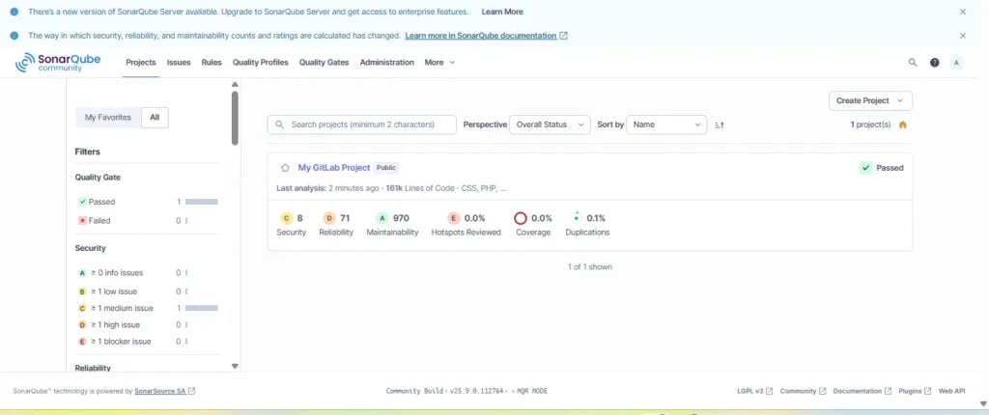Go to the Quality Gates menu
989x415 pixels.
coord(324,63)
